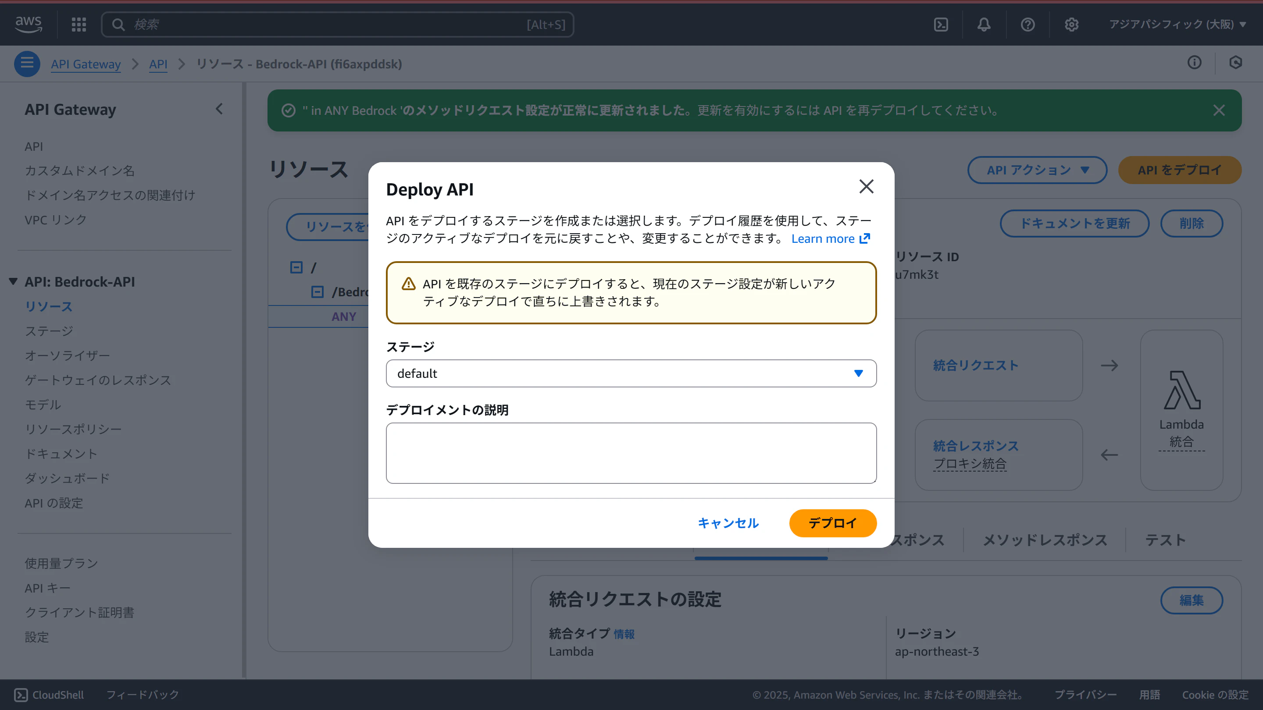Screen dimensions: 1263x710
Task: Launch CloudShell from top navigation icon
Action: pos(941,25)
